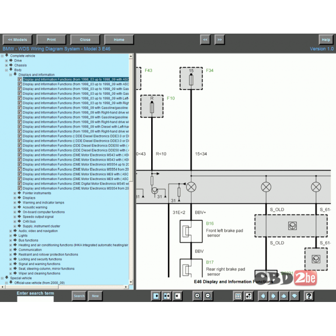Pan diagram right with arrow icon
This screenshot has height=336, width=336.
274,296
